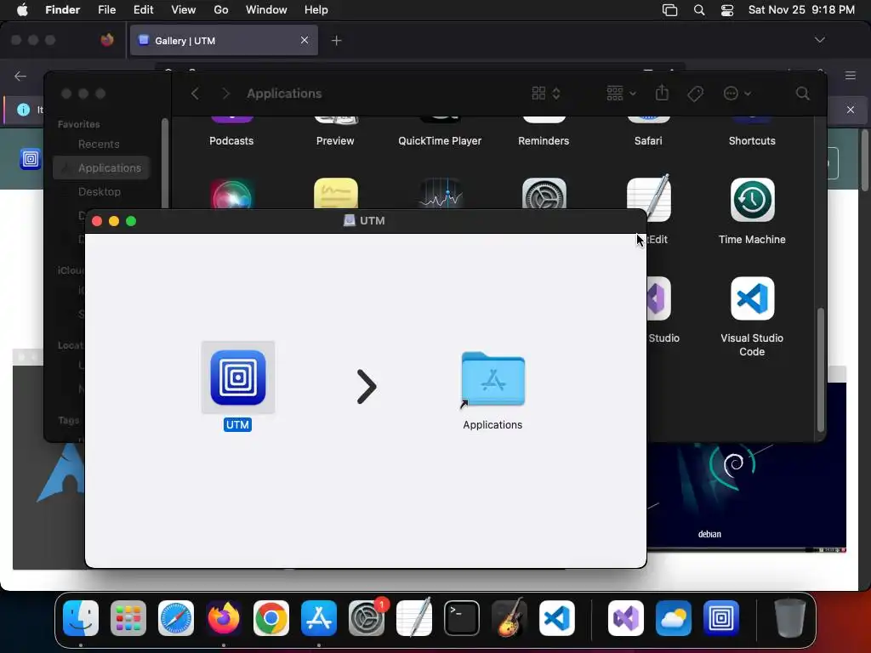Open the File menu

click(x=106, y=10)
